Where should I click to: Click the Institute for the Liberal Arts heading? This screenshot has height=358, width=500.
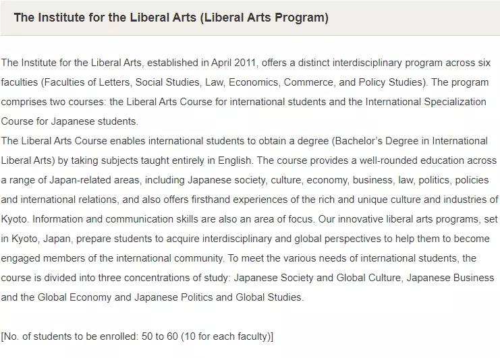(171, 18)
